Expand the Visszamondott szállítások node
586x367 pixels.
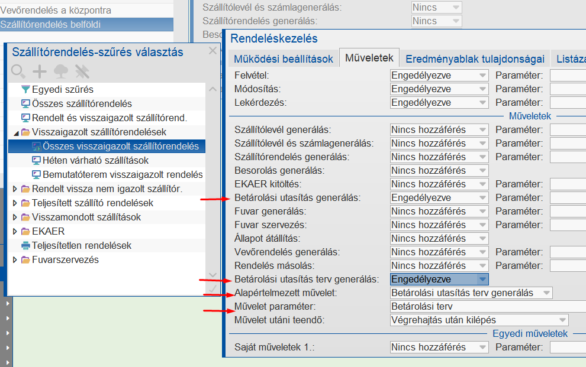(15, 217)
